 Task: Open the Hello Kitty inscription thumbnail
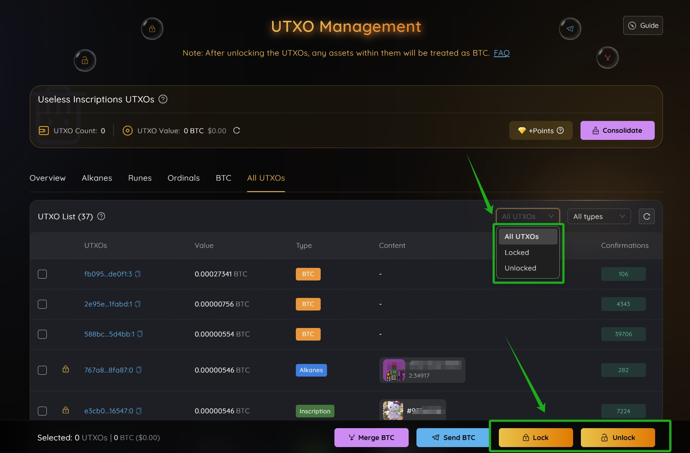pyautogui.click(x=393, y=410)
